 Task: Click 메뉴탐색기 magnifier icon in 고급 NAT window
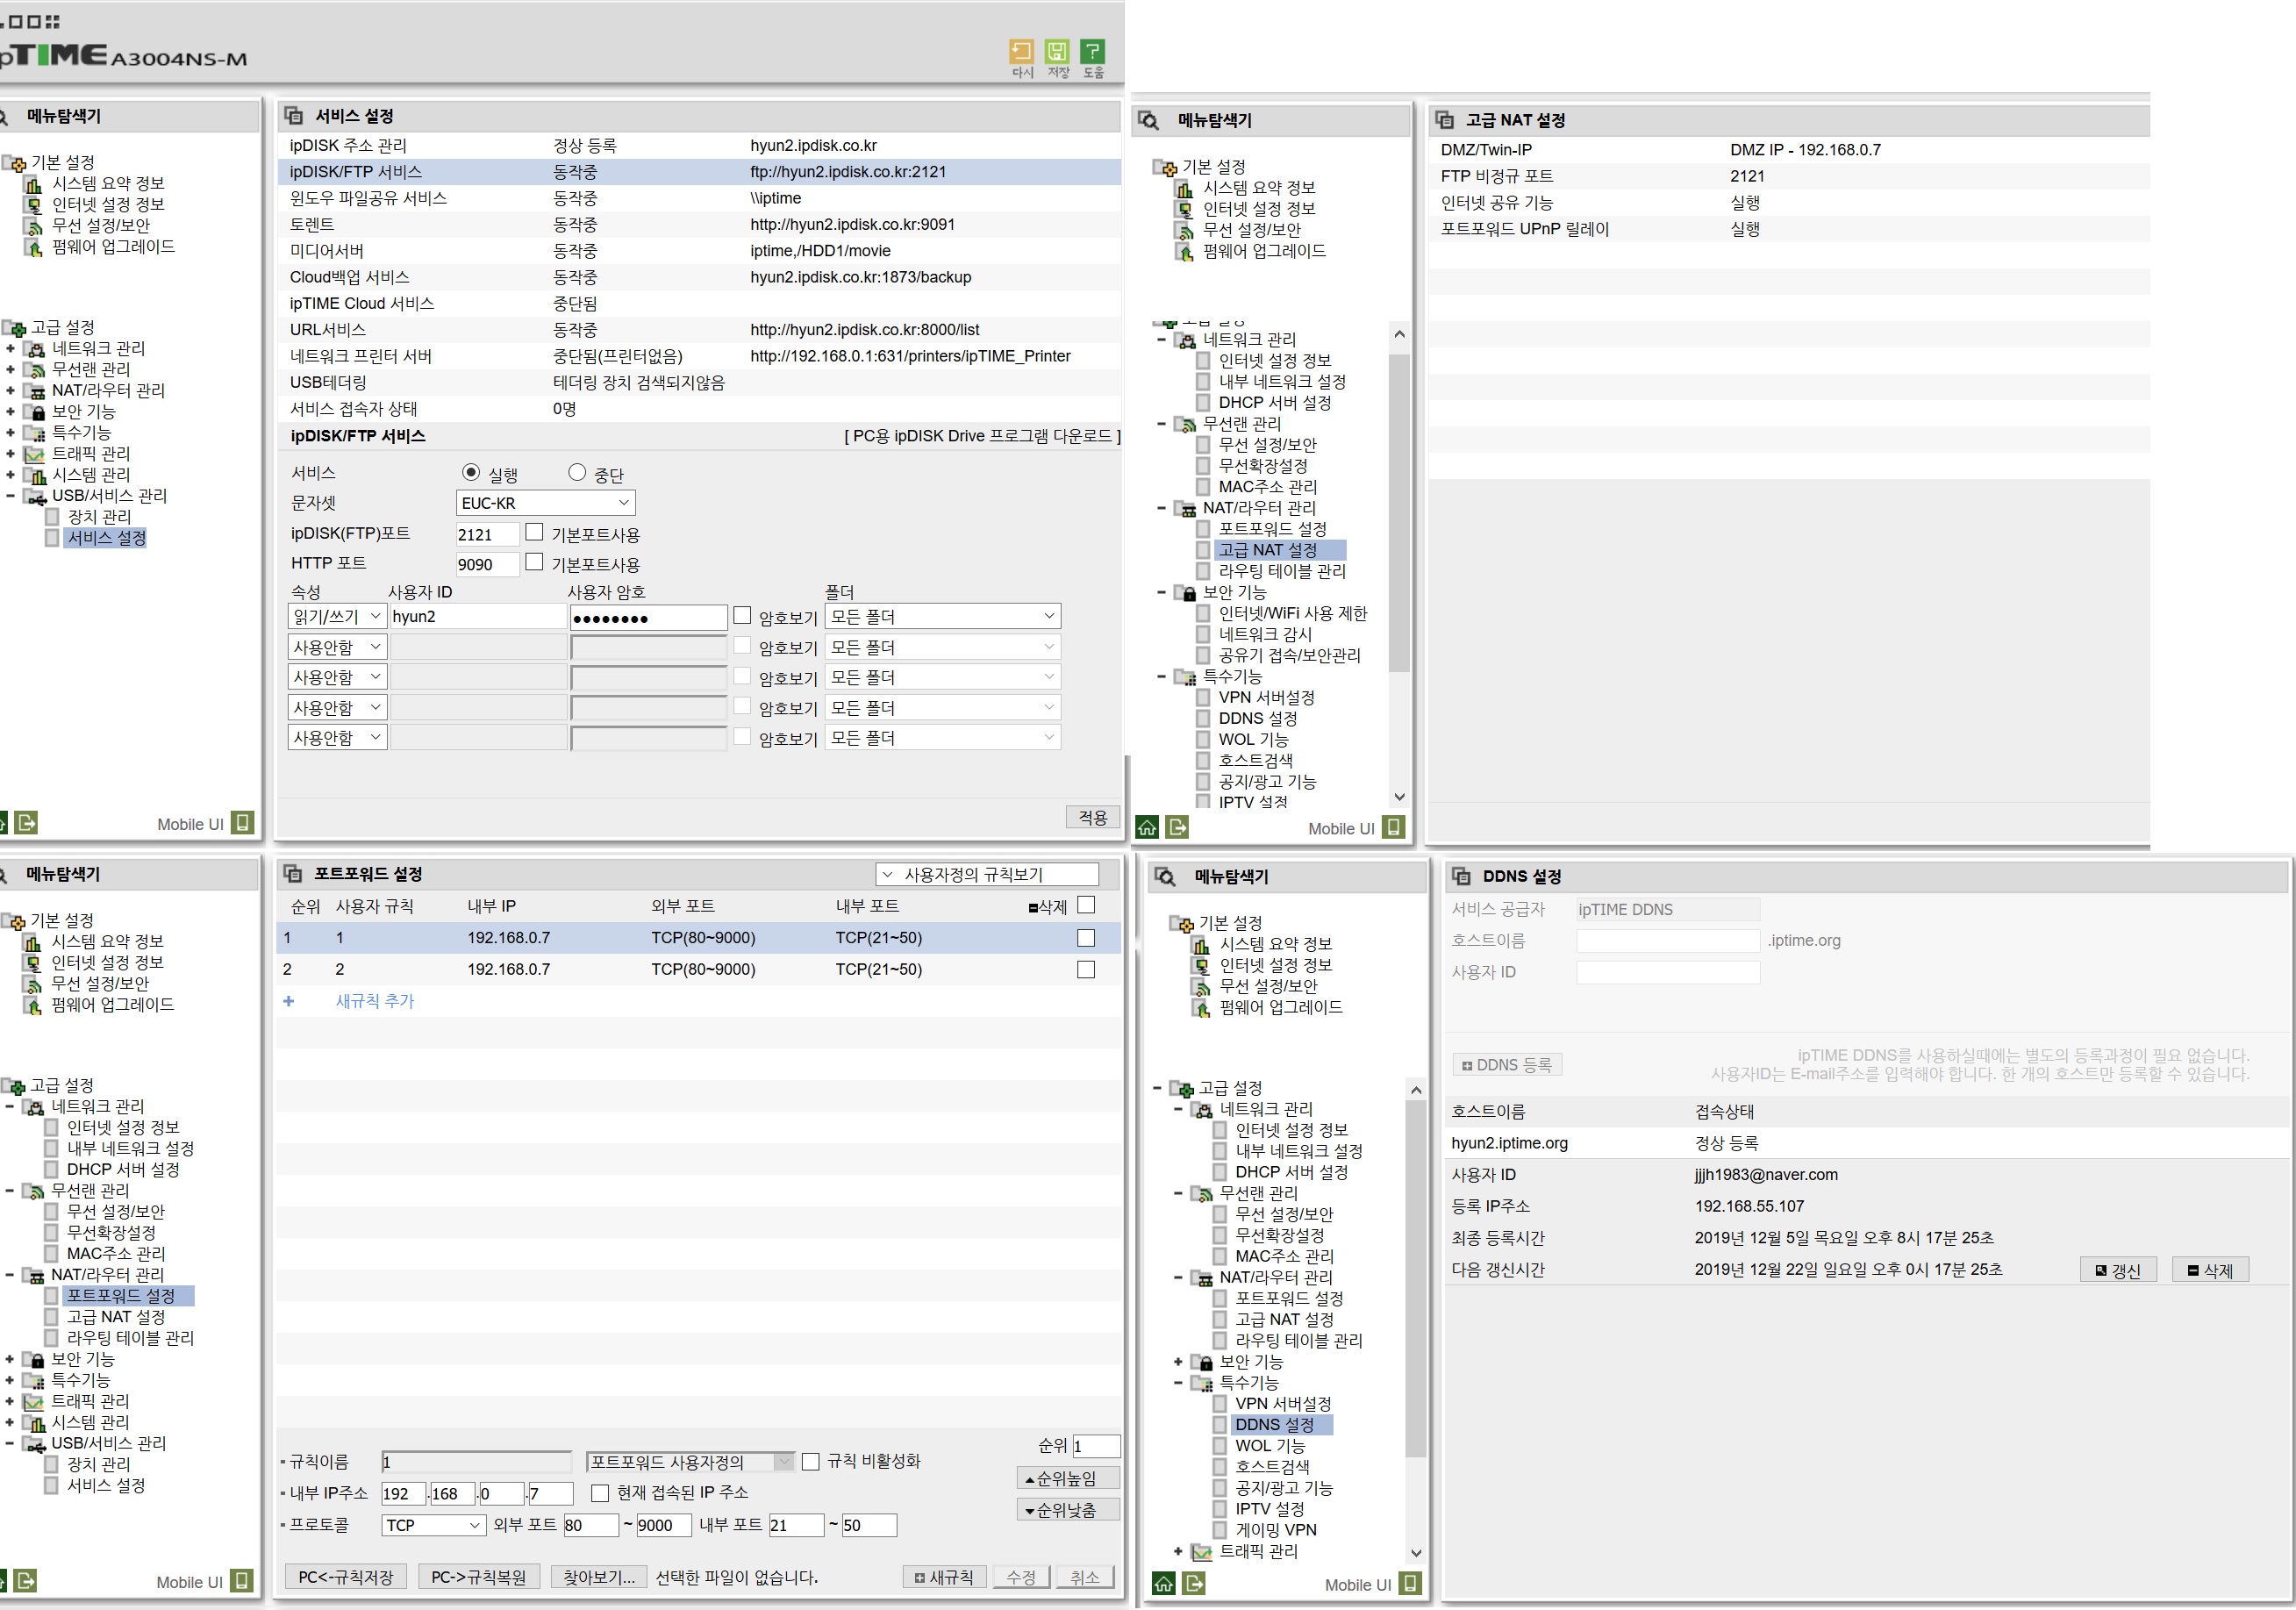pos(1149,120)
